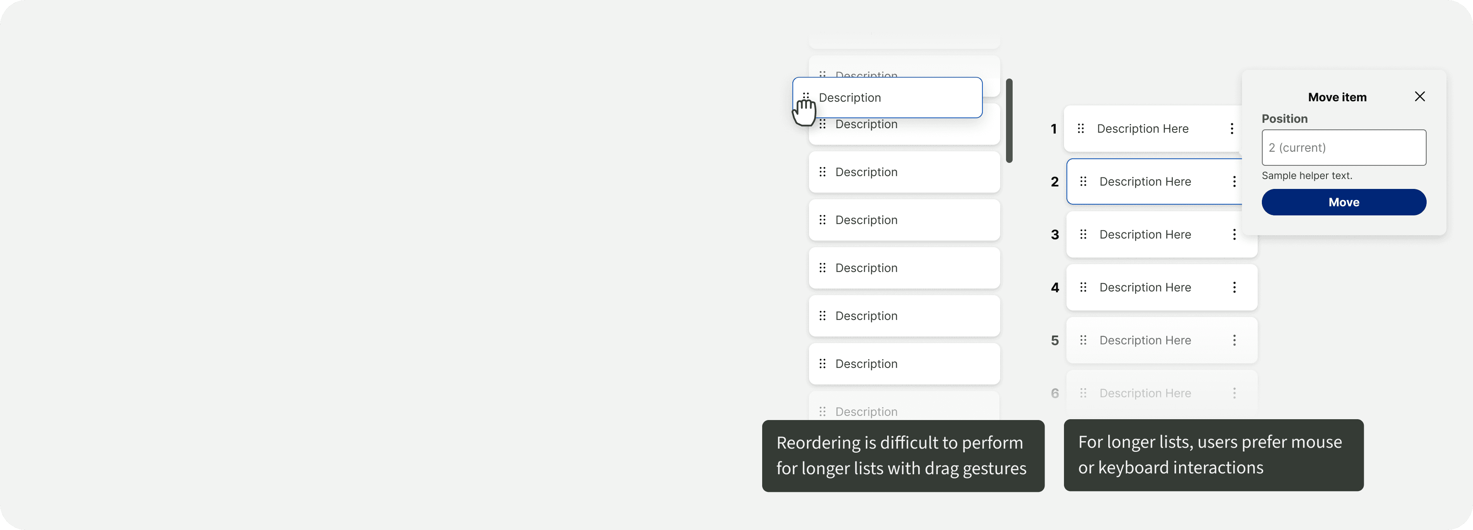Click the vertical ellipsis icon on item 4

pyautogui.click(x=1234, y=287)
